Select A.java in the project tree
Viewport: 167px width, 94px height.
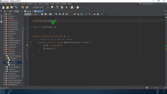[13, 60]
